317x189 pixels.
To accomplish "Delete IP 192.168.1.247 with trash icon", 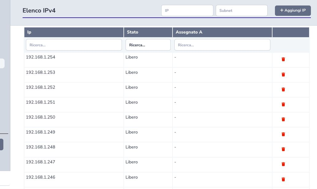I will tap(283, 164).
